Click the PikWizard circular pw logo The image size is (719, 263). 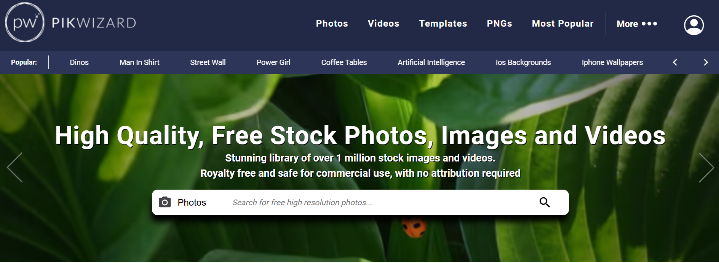tap(25, 22)
